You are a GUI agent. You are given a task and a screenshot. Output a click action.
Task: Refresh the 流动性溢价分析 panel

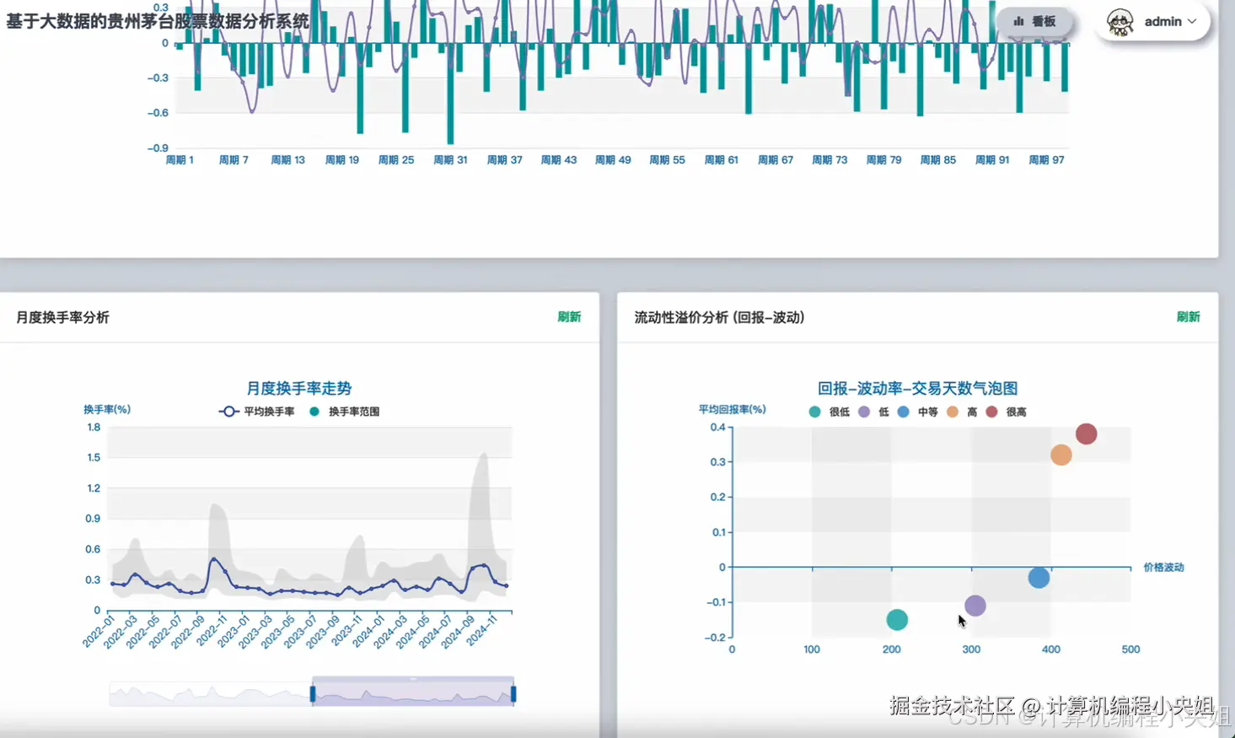click(1188, 317)
